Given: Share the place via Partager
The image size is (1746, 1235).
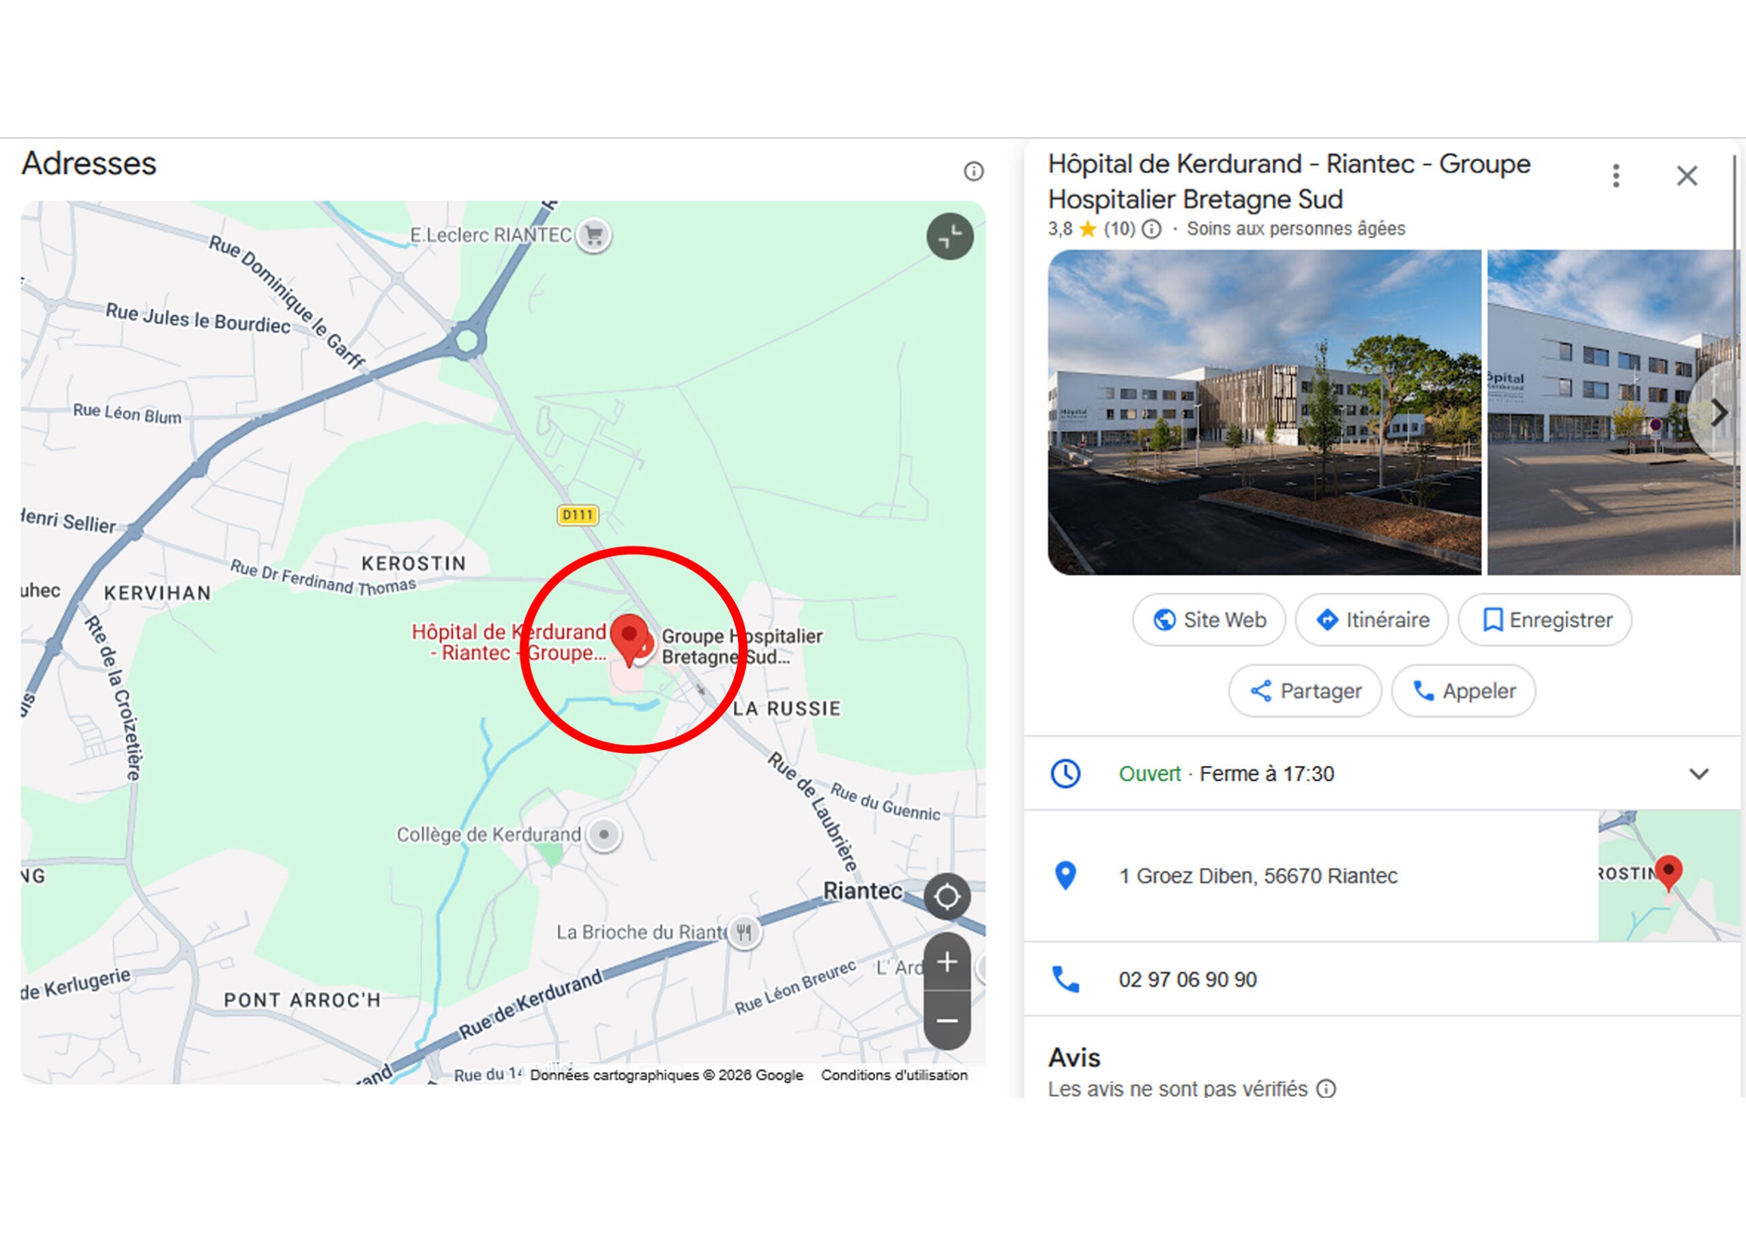Looking at the screenshot, I should coord(1305,691).
